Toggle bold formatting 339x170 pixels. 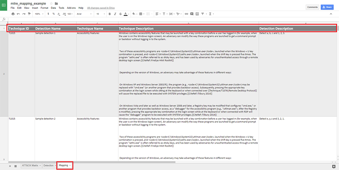tap(109, 14)
